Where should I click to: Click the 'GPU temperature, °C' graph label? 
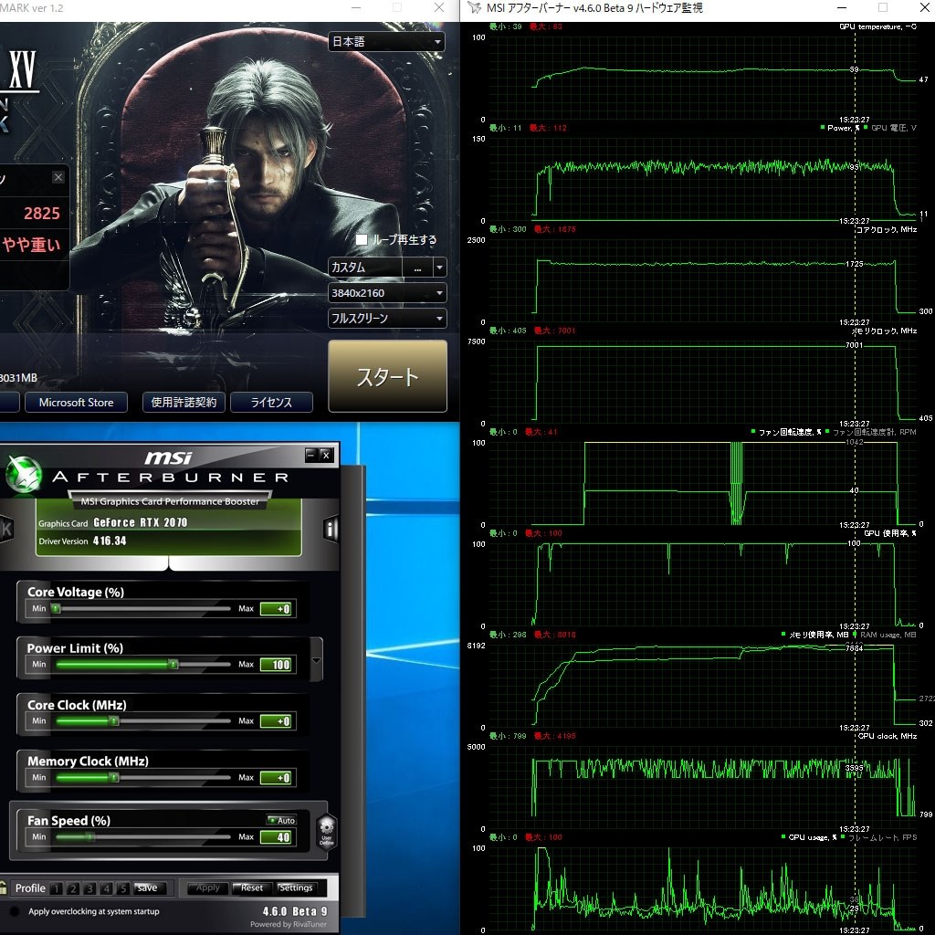[877, 26]
